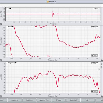Open the Magnitude graph type dropdown
The width and height of the screenshot is (103, 103).
12,63
